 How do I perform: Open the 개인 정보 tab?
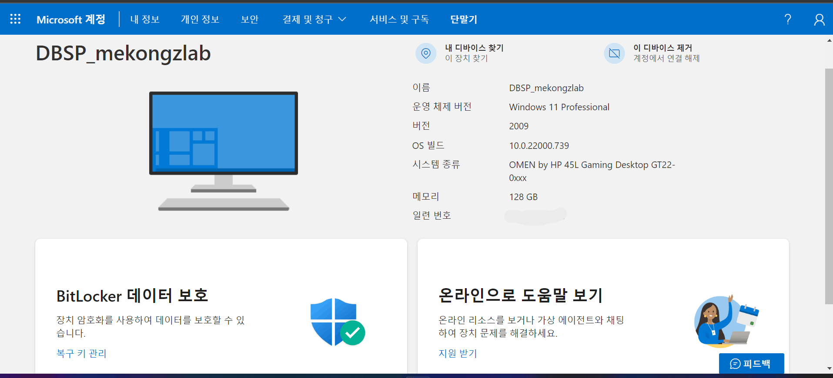click(x=200, y=20)
